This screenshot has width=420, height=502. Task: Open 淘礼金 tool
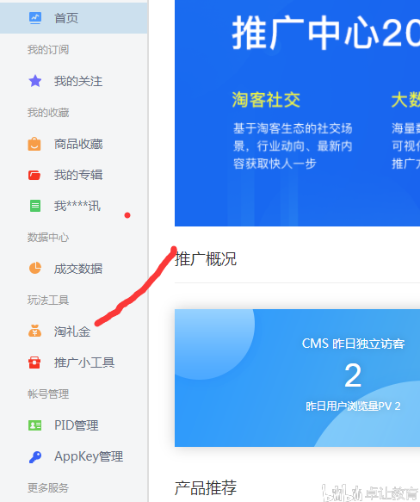coord(72,332)
